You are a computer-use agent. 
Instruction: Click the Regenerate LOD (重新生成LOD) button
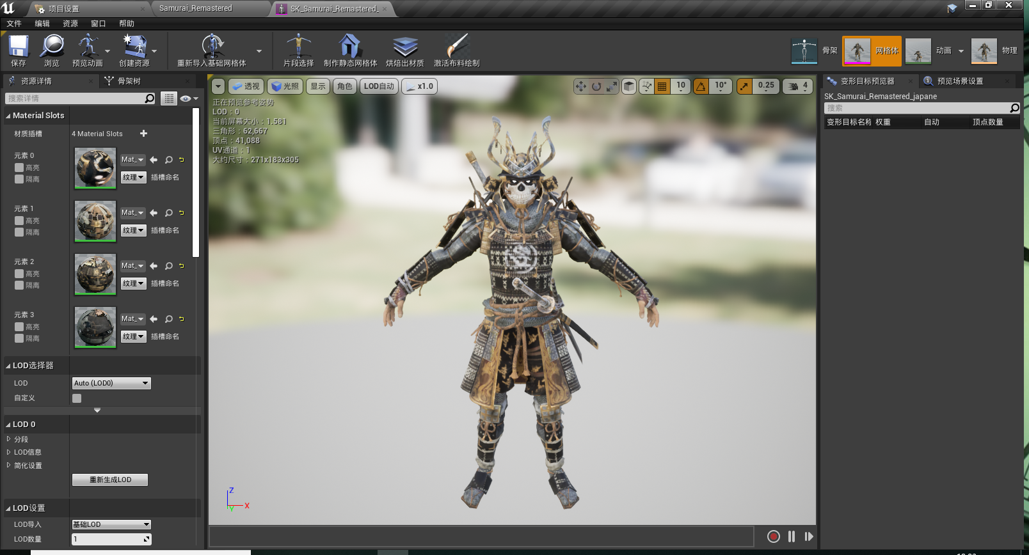(x=110, y=480)
